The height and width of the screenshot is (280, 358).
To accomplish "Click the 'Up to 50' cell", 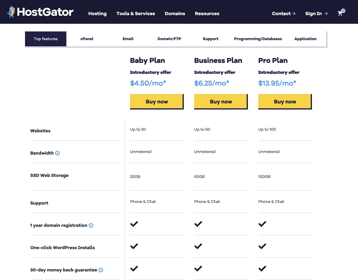I will tap(202, 129).
